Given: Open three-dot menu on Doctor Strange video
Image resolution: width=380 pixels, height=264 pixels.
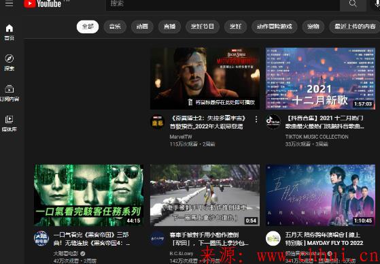Looking at the screenshot, I should (256, 119).
